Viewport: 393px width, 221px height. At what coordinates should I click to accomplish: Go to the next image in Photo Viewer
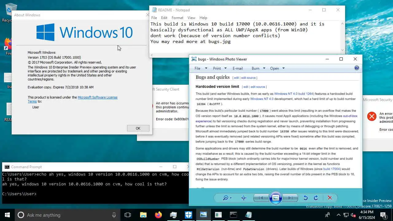coord(290,198)
